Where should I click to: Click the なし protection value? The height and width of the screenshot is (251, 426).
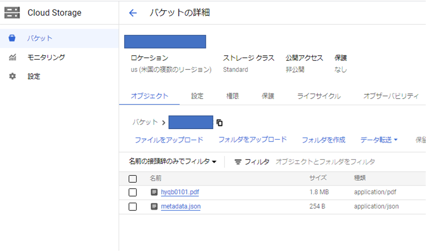click(341, 70)
